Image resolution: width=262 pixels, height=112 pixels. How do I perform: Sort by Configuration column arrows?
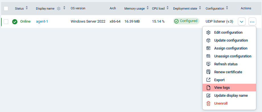[x=227, y=8]
